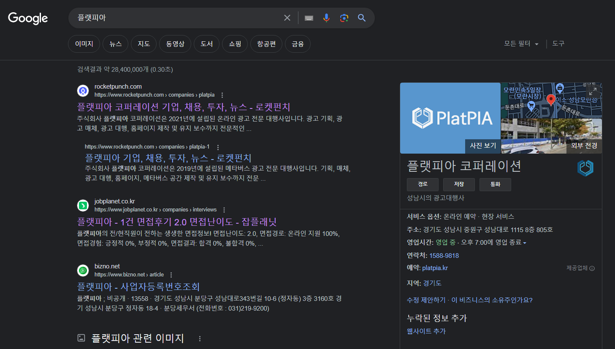The image size is (615, 349).
Task: Open result 플랫피아 - 사업자등록번호조회
Action: pyautogui.click(x=138, y=287)
